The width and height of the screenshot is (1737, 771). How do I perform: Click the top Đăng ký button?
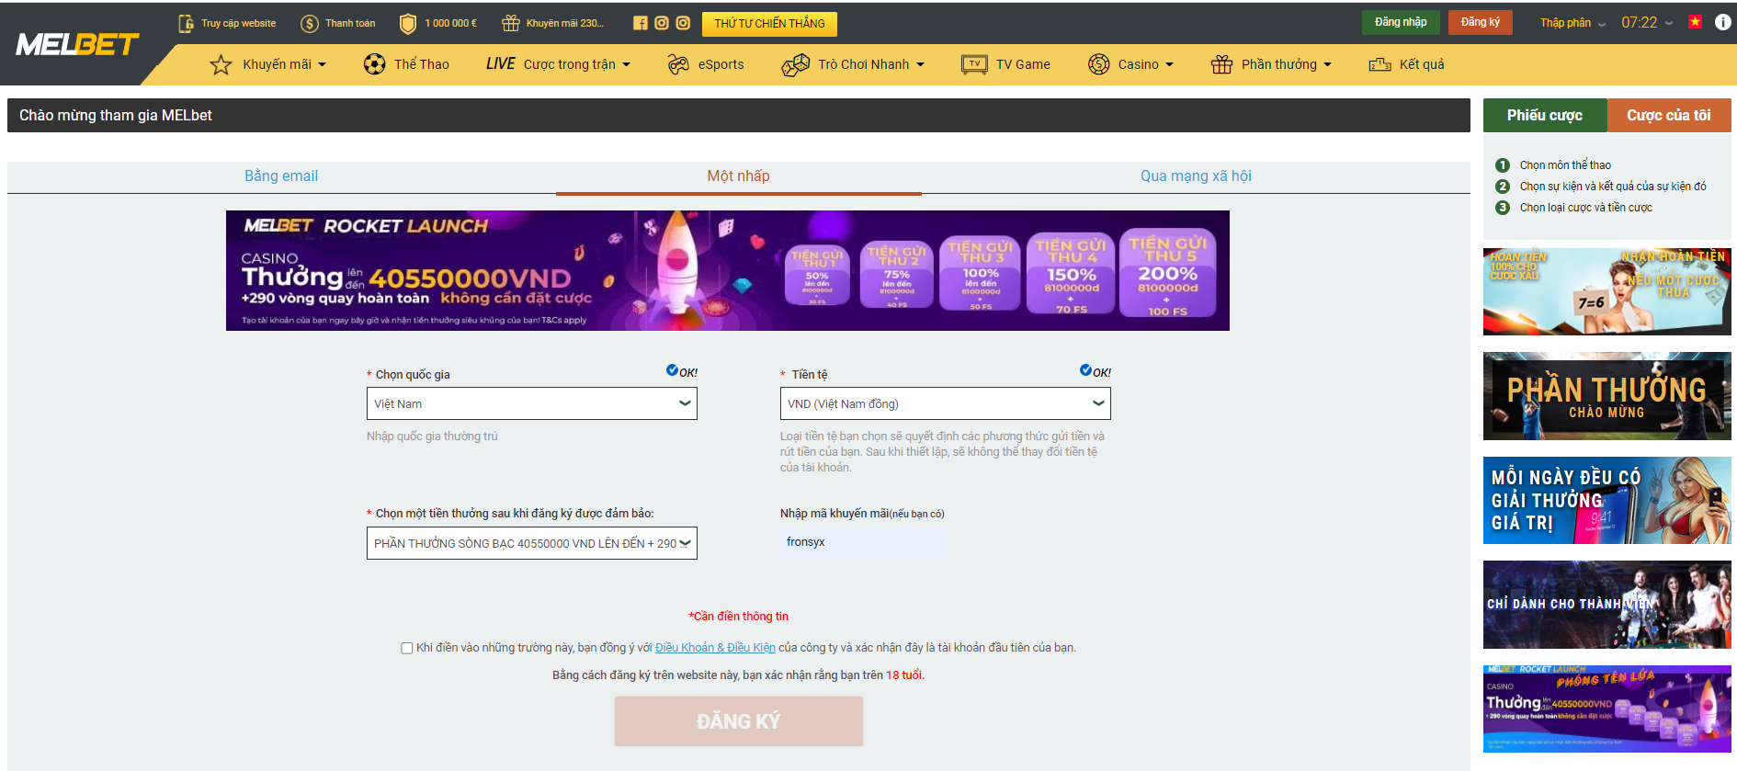pyautogui.click(x=1481, y=22)
